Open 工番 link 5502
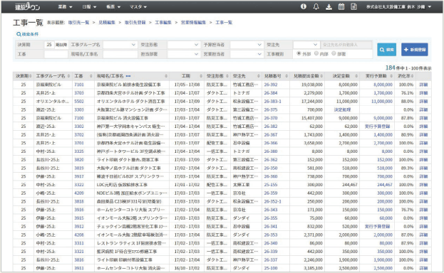The image size is (444, 273). 79,101
